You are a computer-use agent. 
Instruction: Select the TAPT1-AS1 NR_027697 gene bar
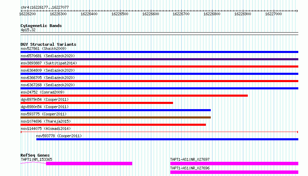[x=234, y=164]
